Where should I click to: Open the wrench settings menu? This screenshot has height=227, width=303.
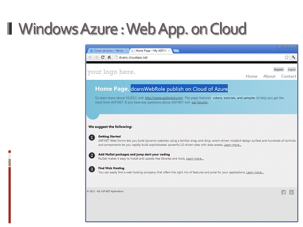293,58
